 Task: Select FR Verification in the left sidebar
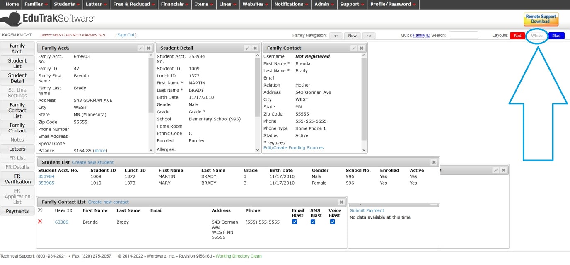click(17, 179)
